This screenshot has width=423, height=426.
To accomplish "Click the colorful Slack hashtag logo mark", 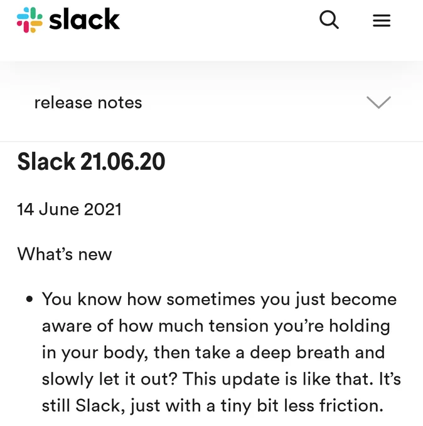I will (x=29, y=20).
